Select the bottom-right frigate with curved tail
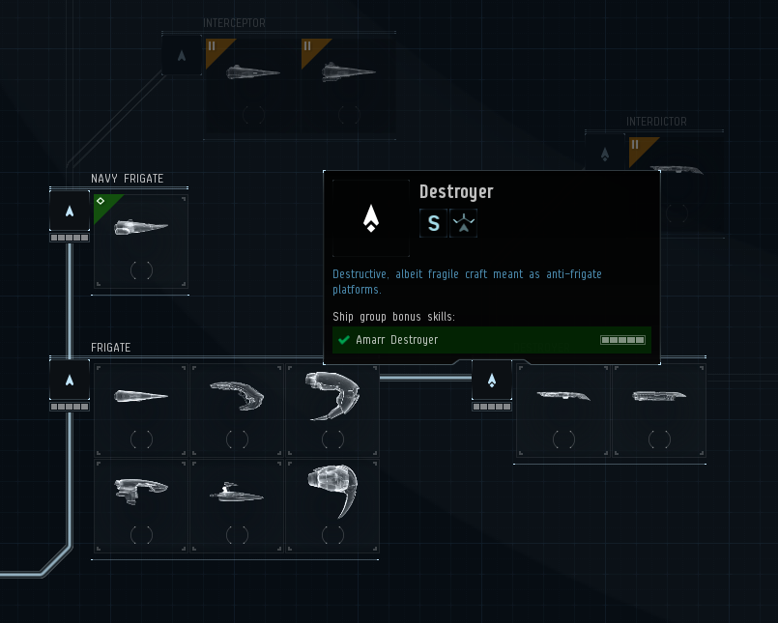The width and height of the screenshot is (778, 623). [x=332, y=506]
